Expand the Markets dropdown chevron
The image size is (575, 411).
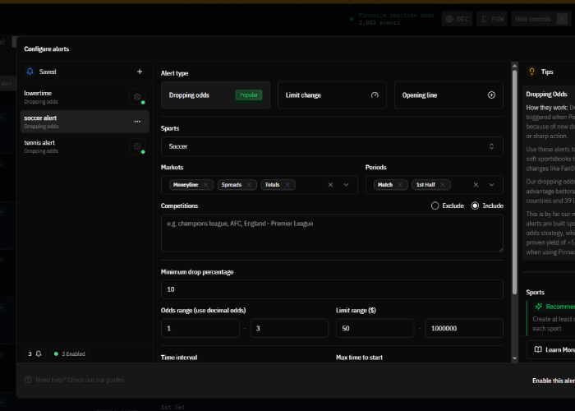(346, 185)
